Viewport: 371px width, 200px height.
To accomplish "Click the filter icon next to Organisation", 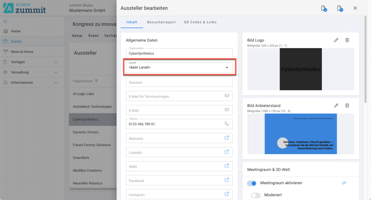I will pos(96,81).
